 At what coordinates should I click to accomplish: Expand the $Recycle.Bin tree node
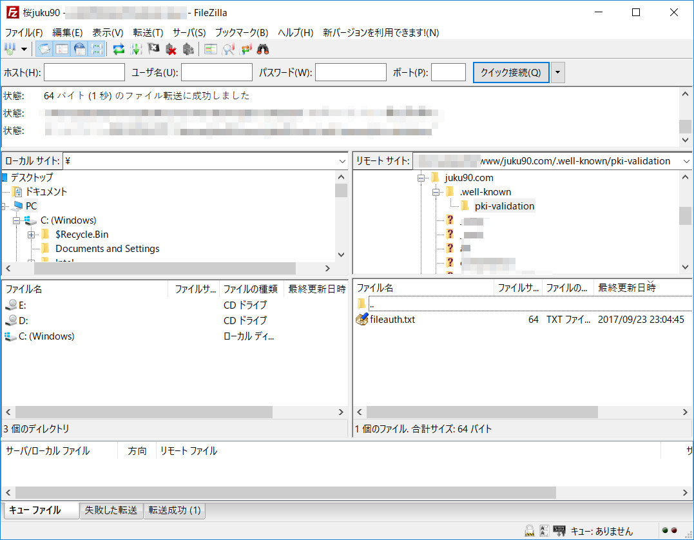(x=31, y=235)
